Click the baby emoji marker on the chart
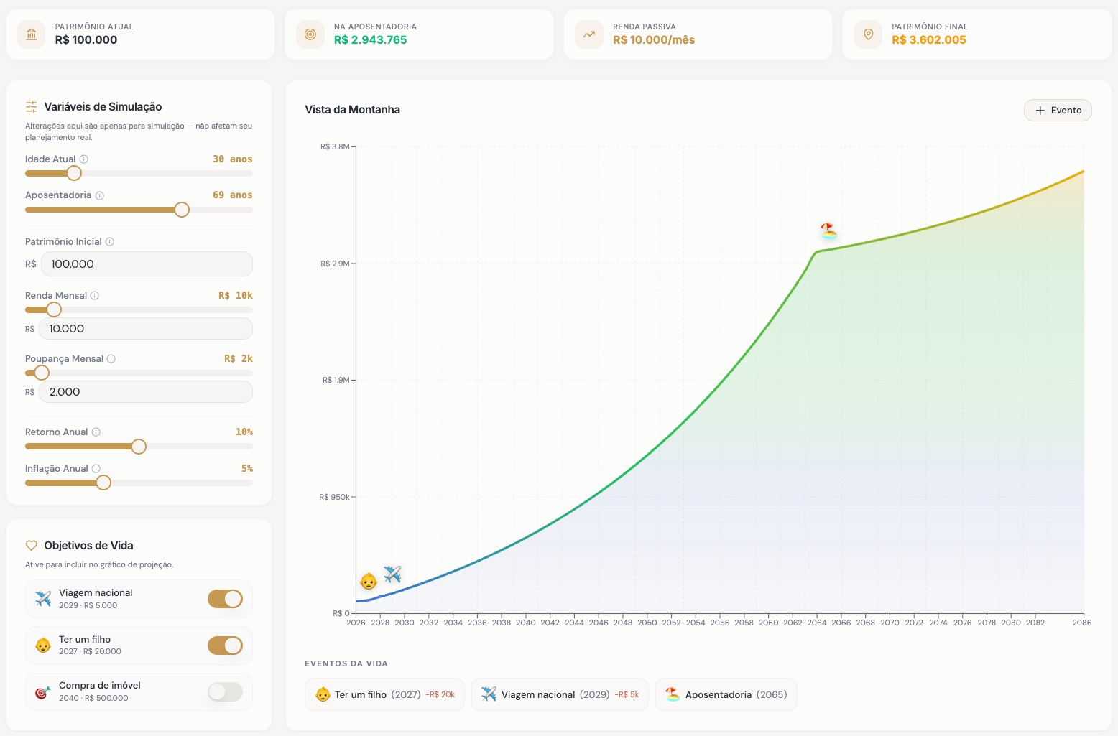 [369, 581]
